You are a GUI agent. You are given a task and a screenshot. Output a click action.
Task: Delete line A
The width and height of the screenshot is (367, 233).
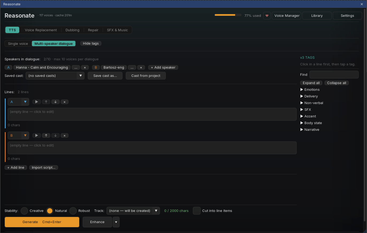coord(64,102)
